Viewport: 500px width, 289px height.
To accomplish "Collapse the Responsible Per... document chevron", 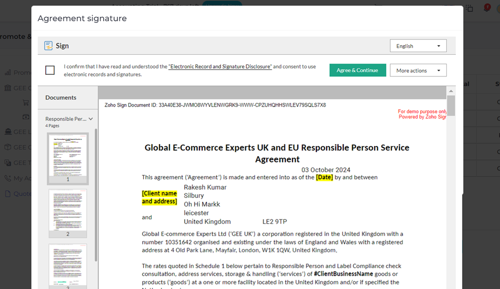I will point(91,119).
